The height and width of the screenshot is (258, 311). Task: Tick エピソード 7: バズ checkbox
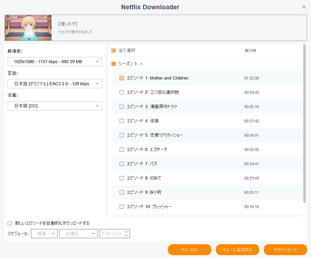(122, 164)
